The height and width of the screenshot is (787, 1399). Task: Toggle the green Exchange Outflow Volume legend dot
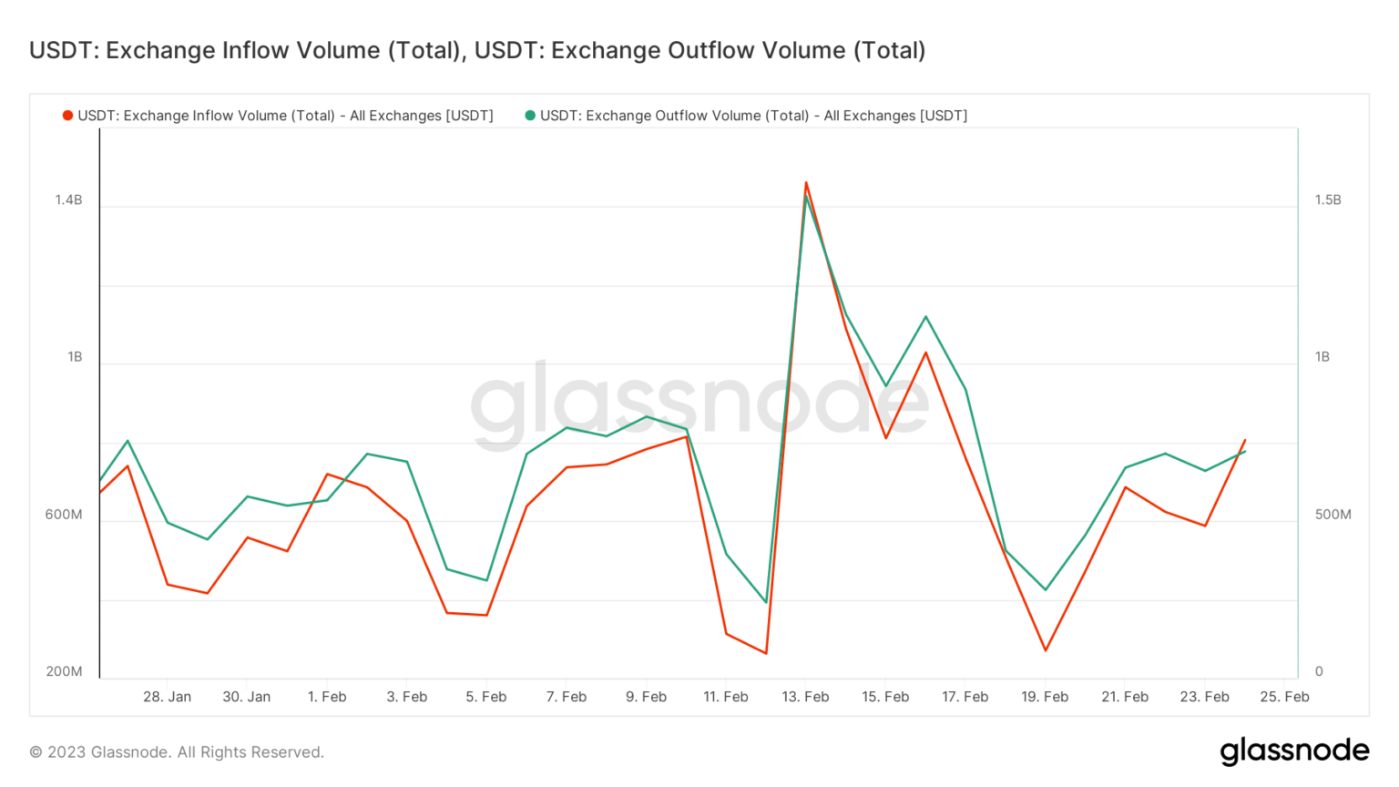point(530,116)
